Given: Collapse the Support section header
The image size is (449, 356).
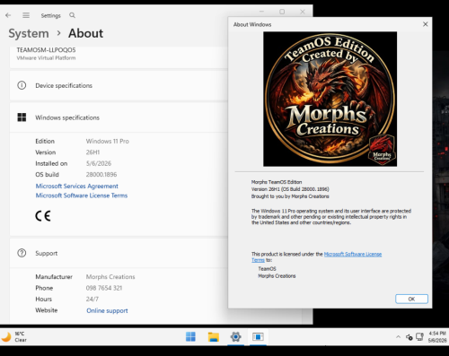Looking at the screenshot, I should pyautogui.click(x=119, y=253).
